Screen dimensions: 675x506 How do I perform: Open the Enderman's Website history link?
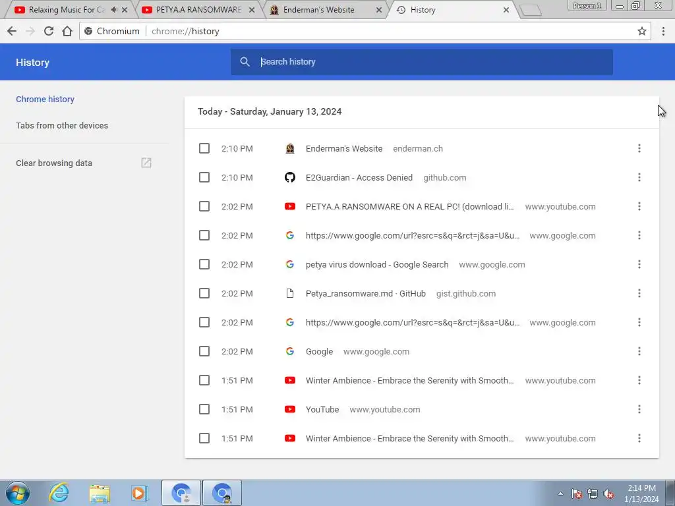tap(344, 148)
